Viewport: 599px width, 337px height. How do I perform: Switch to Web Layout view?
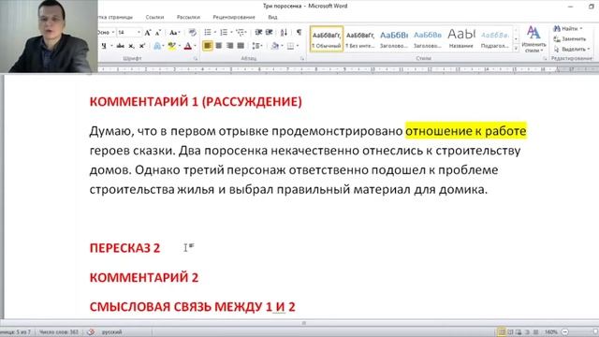point(519,332)
